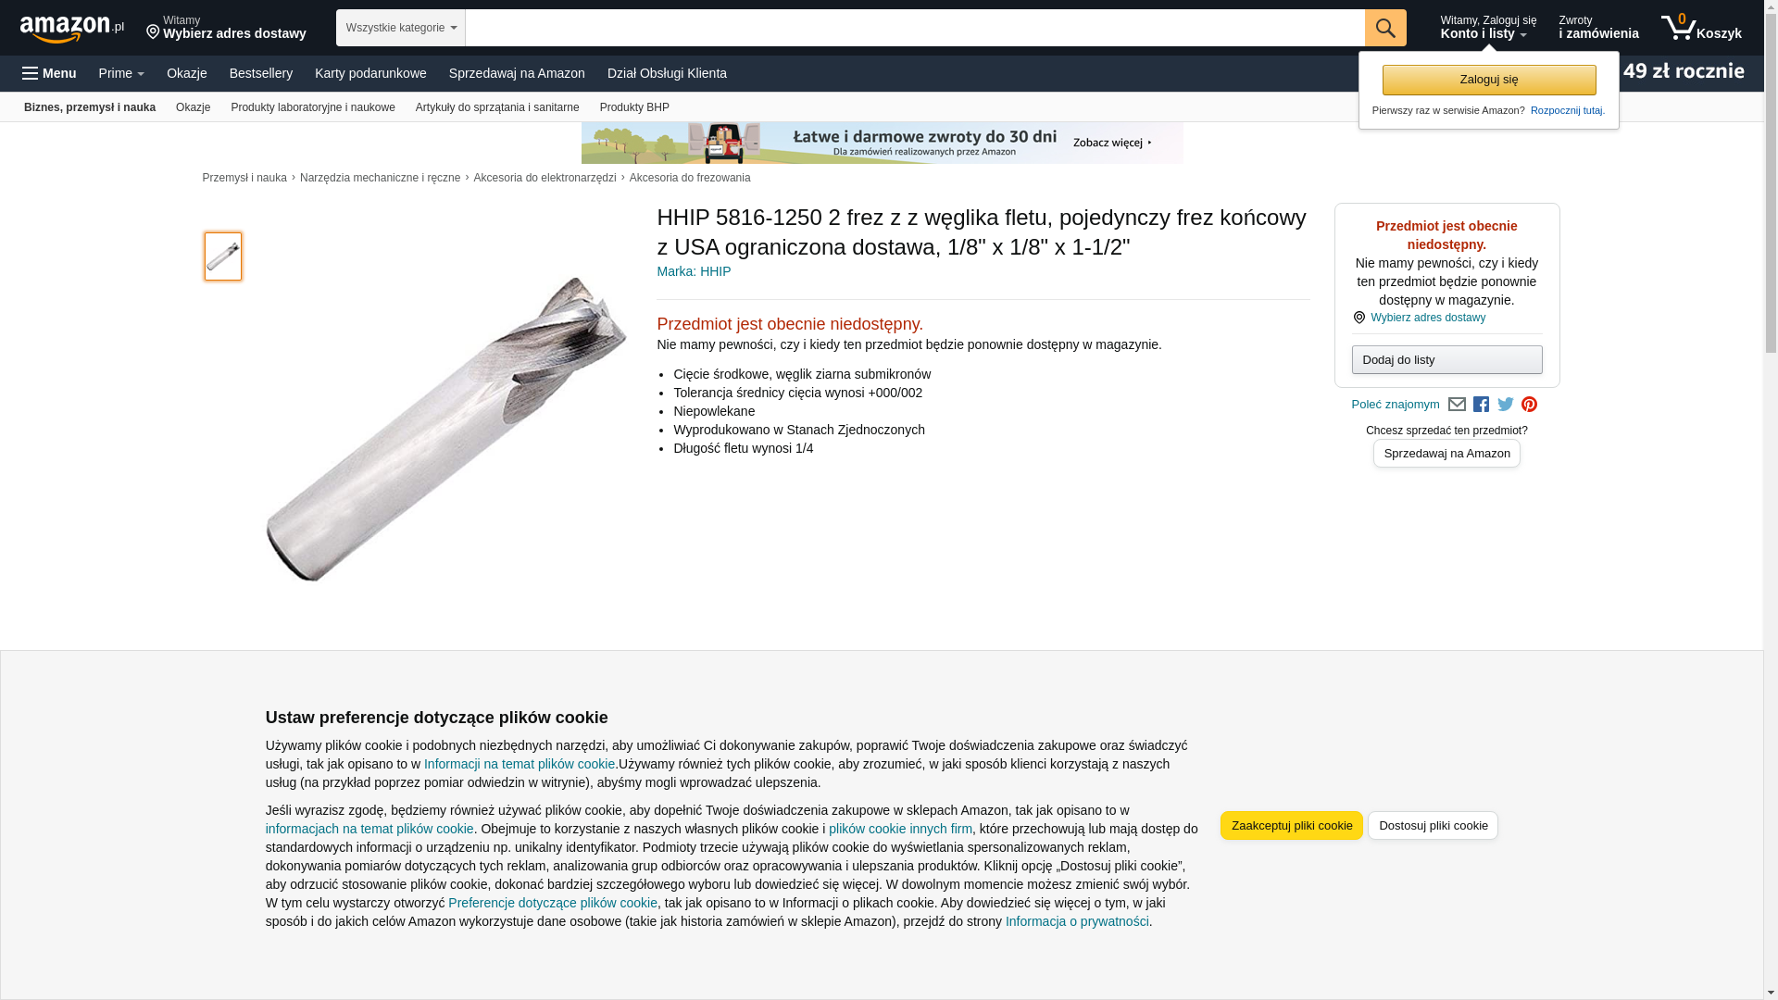Image resolution: width=1778 pixels, height=1000 pixels.
Task: Go to the Amazon.pl logo home
Action: point(72,28)
